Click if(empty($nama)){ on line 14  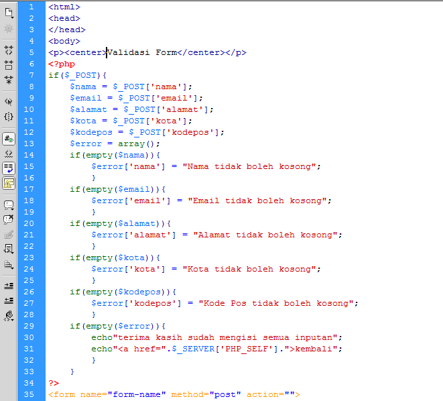coord(115,155)
